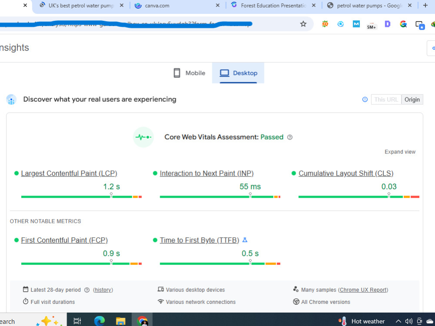This screenshot has height=326, width=435.
Task: Click the Core Web Vitals pulse icon
Action: pyautogui.click(x=144, y=137)
